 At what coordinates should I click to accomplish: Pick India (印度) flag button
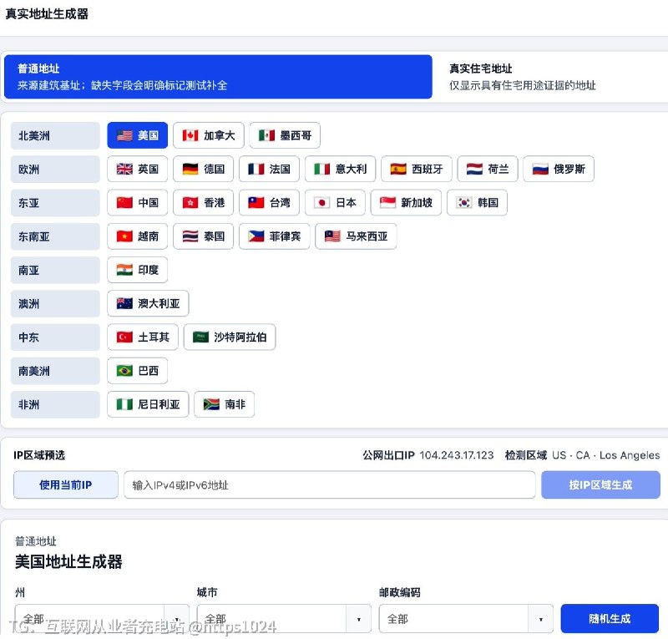[x=137, y=270]
